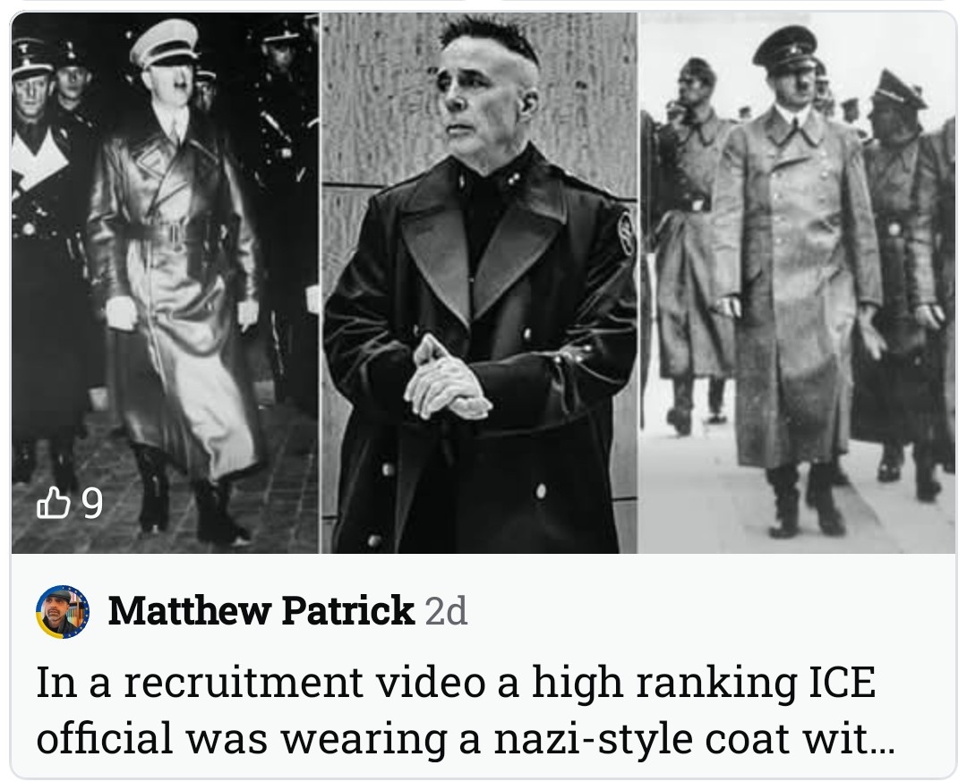This screenshot has height=782, width=967.
Task: Open the left black-and-white photo of leather coat
Action: pos(166,283)
